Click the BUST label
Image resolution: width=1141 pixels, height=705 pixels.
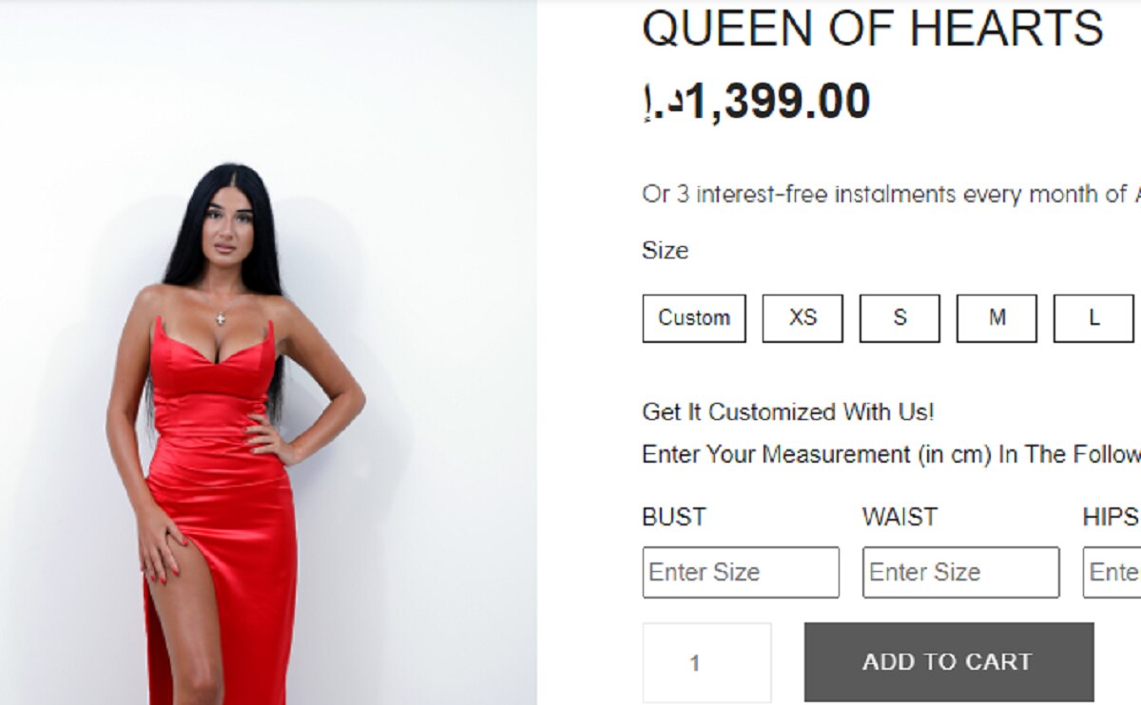[674, 517]
